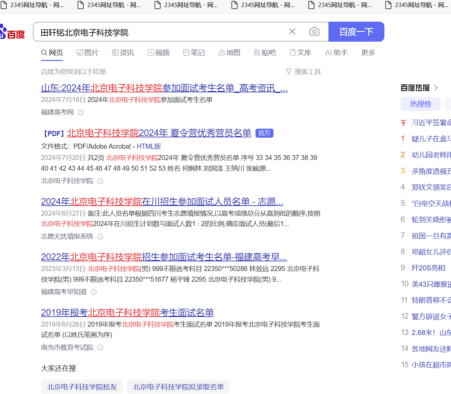Open hot search item 1 疑儿子在盒马
Viewport: 451px width, 394px height.
431,139
